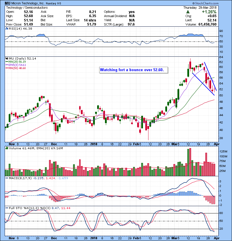Select the Volume figure 61,458,760

pyautogui.click(x=207, y=24)
